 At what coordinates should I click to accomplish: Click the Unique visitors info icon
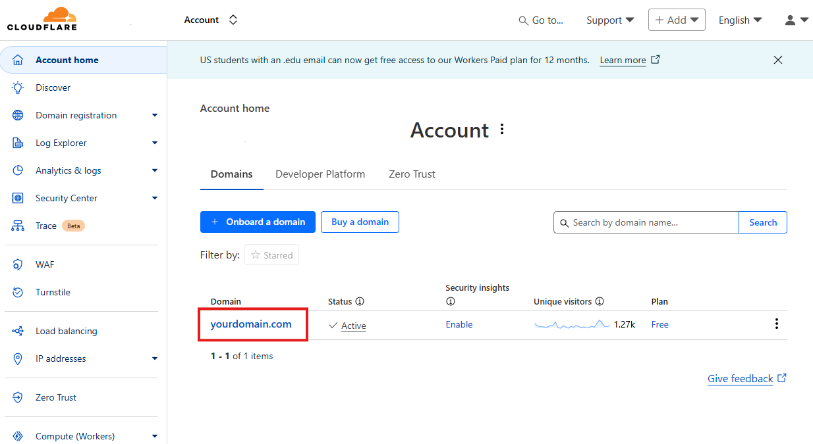(x=600, y=301)
